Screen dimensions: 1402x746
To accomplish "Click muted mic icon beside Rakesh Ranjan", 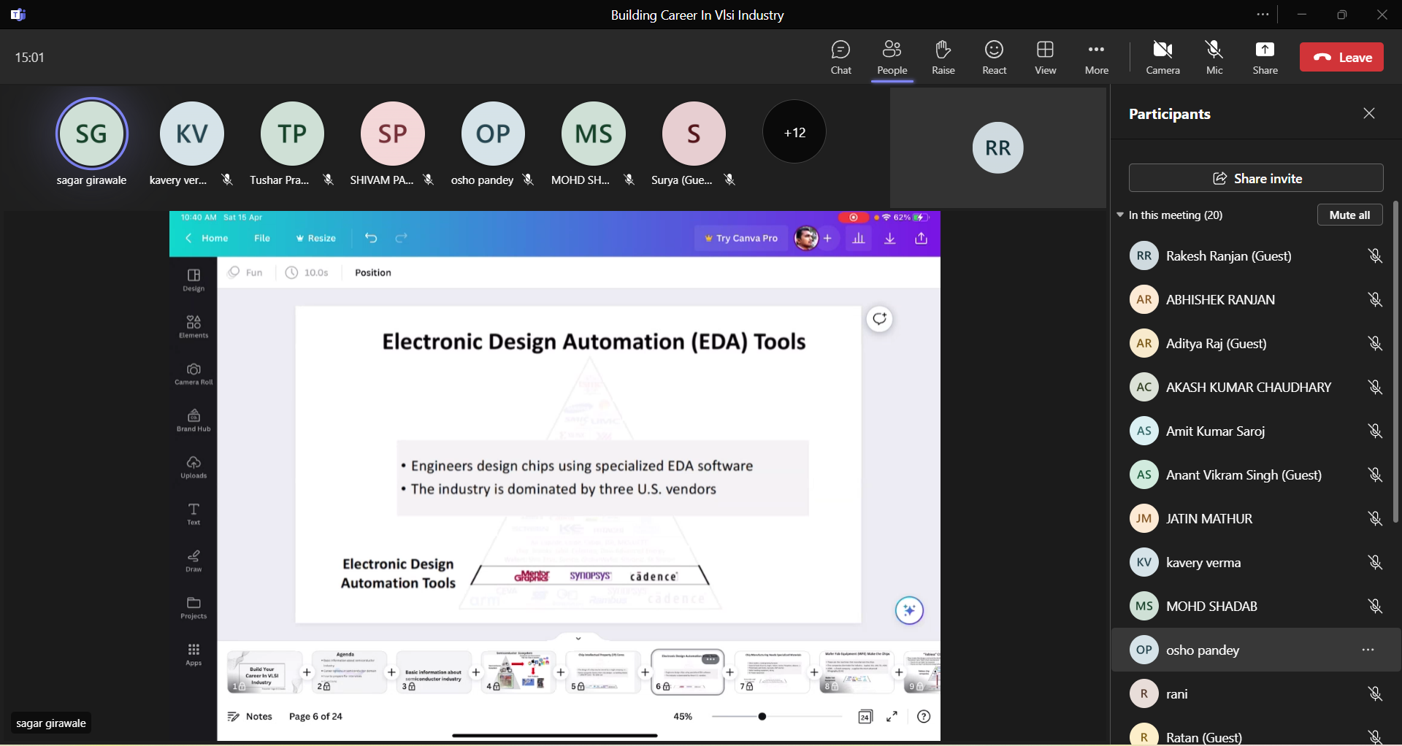I will (x=1374, y=256).
